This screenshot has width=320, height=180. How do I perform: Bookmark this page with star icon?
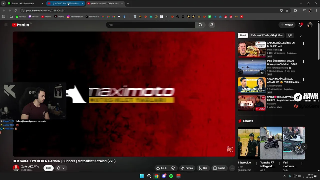pos(287,10)
